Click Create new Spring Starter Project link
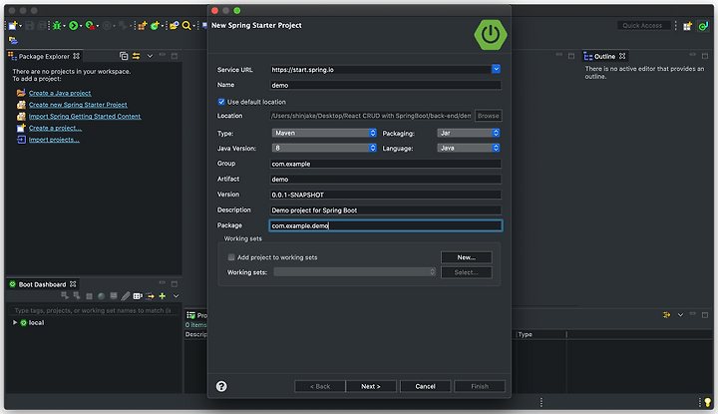This screenshot has height=414, width=718. pyautogui.click(x=78, y=105)
